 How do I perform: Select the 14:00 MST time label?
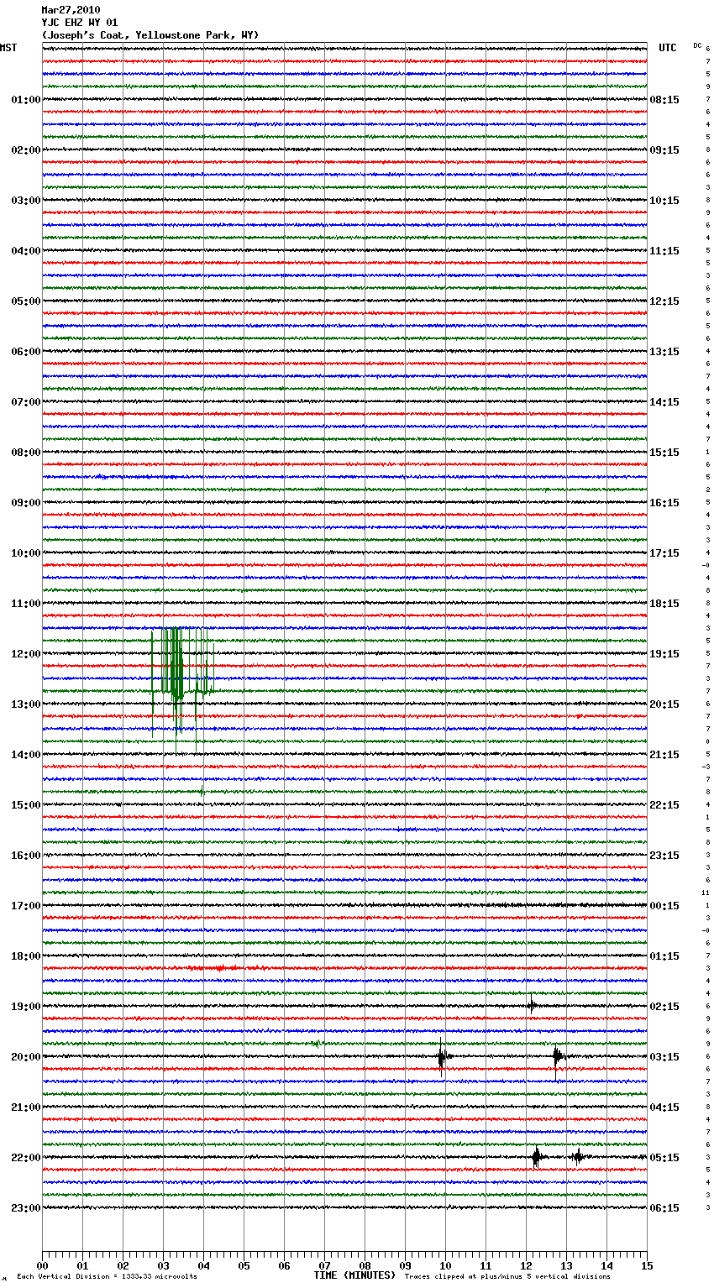point(26,755)
